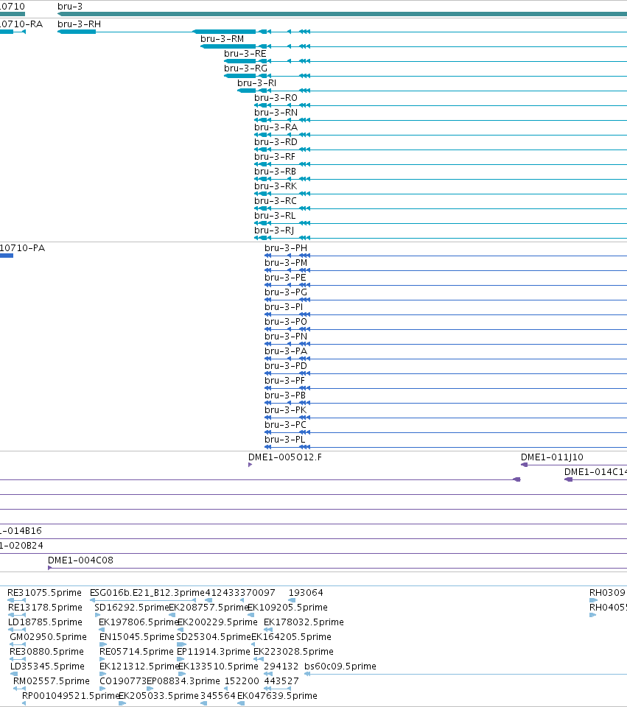
Task: Select EST RE13178.5prime
Action: (x=45, y=608)
